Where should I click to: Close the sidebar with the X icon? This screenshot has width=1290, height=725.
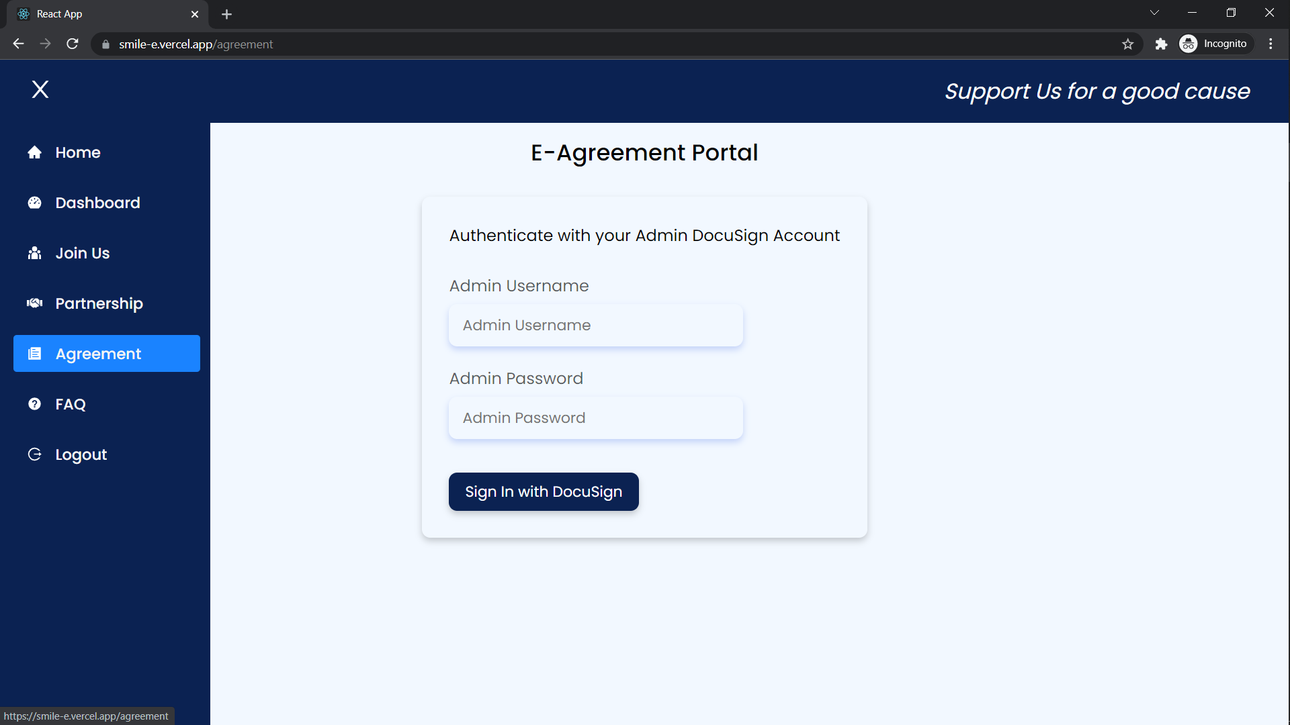click(x=40, y=89)
